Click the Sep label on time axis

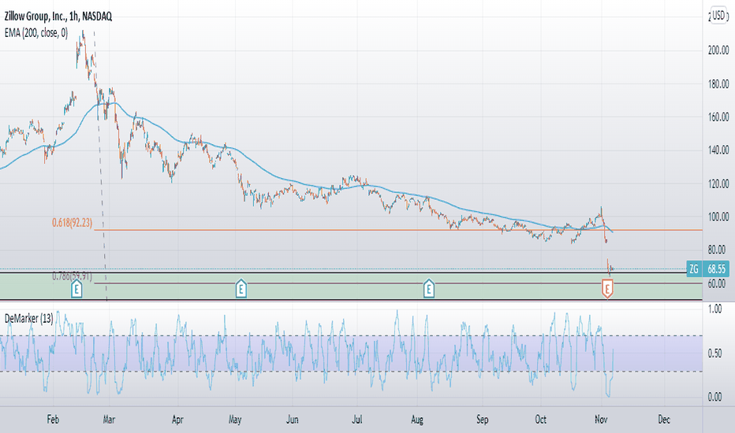pos(482,420)
